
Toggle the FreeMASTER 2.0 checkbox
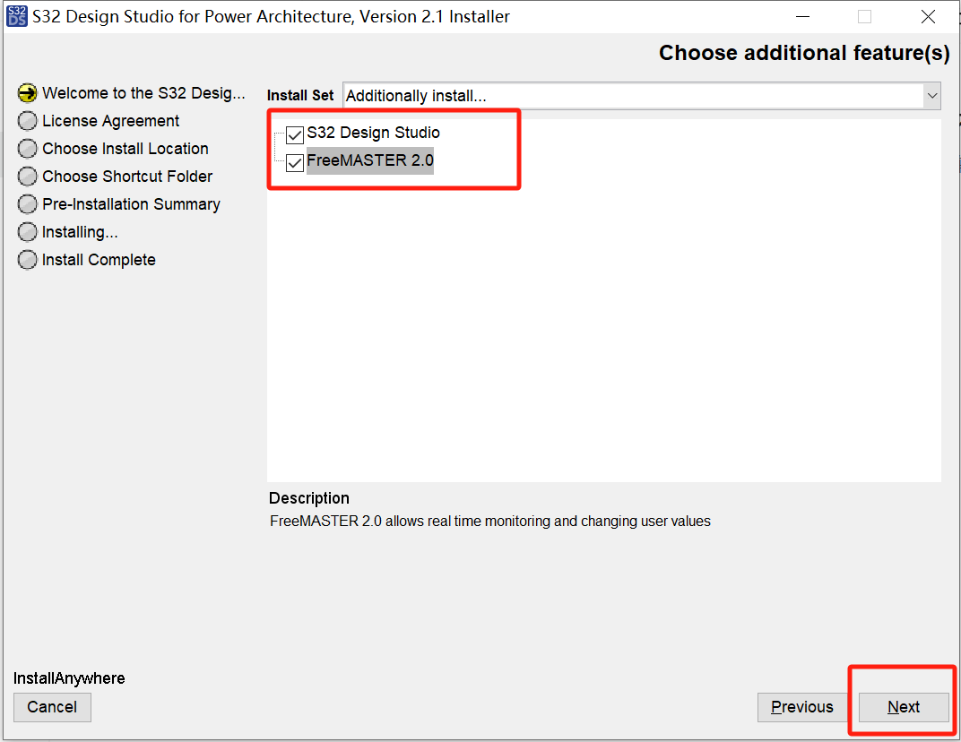295,162
